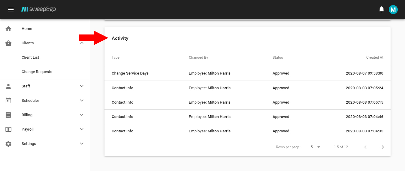
Task: Click the Scheduler calendar icon
Action: 8,101
